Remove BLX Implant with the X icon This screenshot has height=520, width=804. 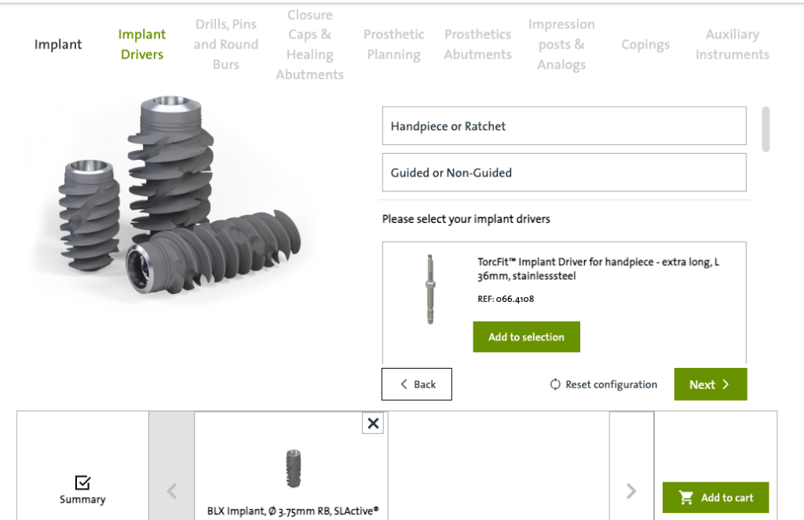[373, 424]
